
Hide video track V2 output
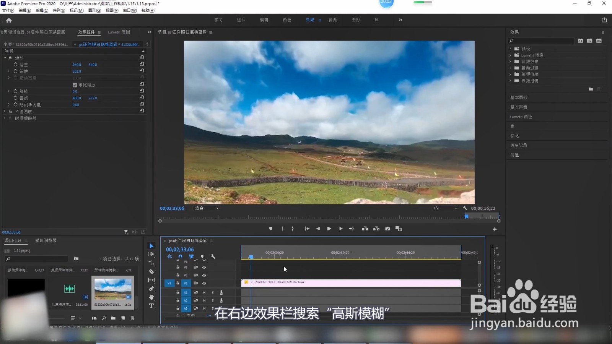(204, 275)
